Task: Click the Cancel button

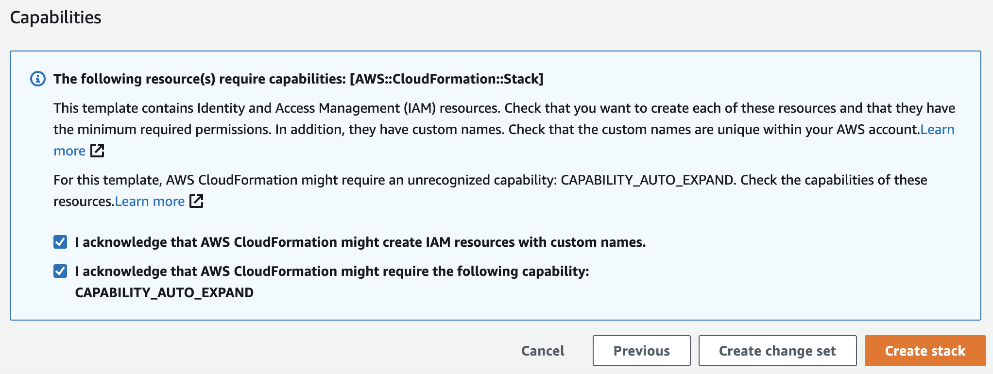Action: tap(543, 351)
